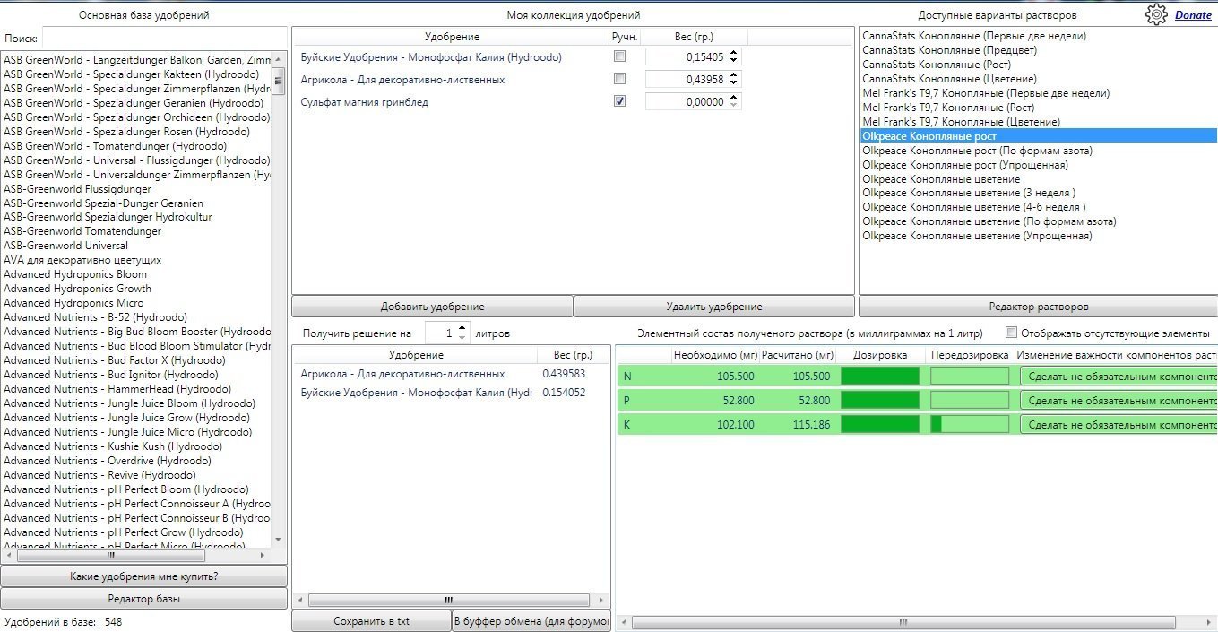Select CannaStats Конопляные (Цветение) solution
This screenshot has width=1218, height=632.
pyautogui.click(x=949, y=79)
